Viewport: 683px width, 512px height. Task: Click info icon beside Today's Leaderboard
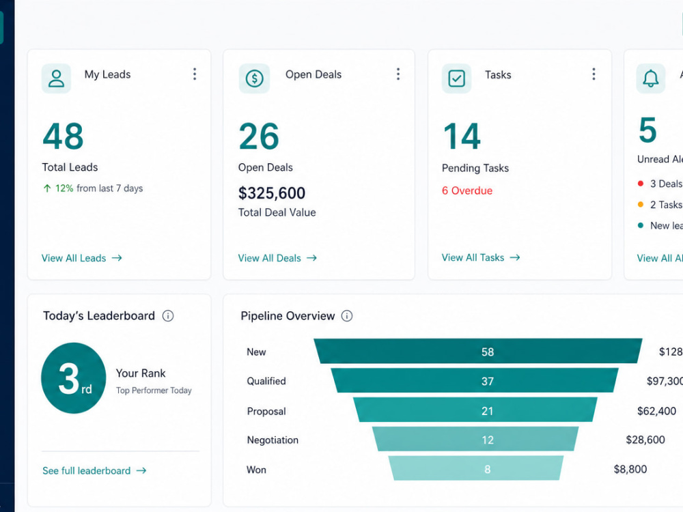[168, 315]
